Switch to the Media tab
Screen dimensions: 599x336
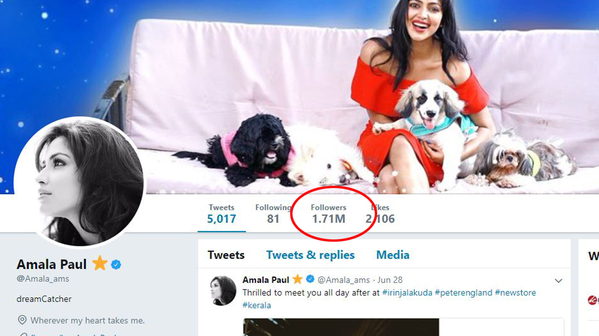click(x=393, y=255)
